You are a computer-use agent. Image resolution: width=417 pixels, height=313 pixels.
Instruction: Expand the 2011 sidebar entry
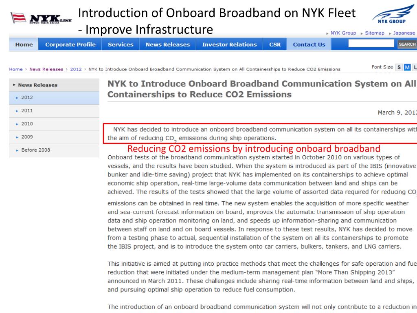click(x=54, y=111)
